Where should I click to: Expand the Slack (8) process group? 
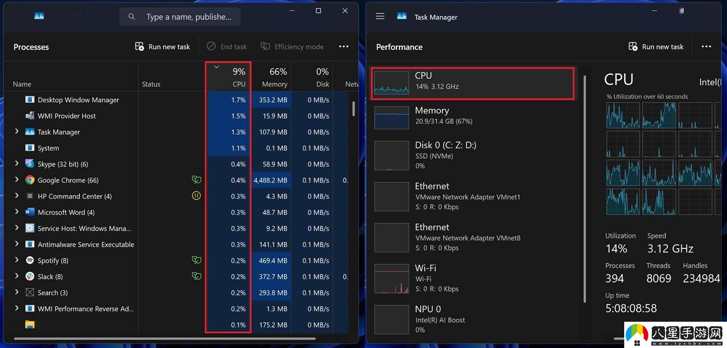[17, 276]
